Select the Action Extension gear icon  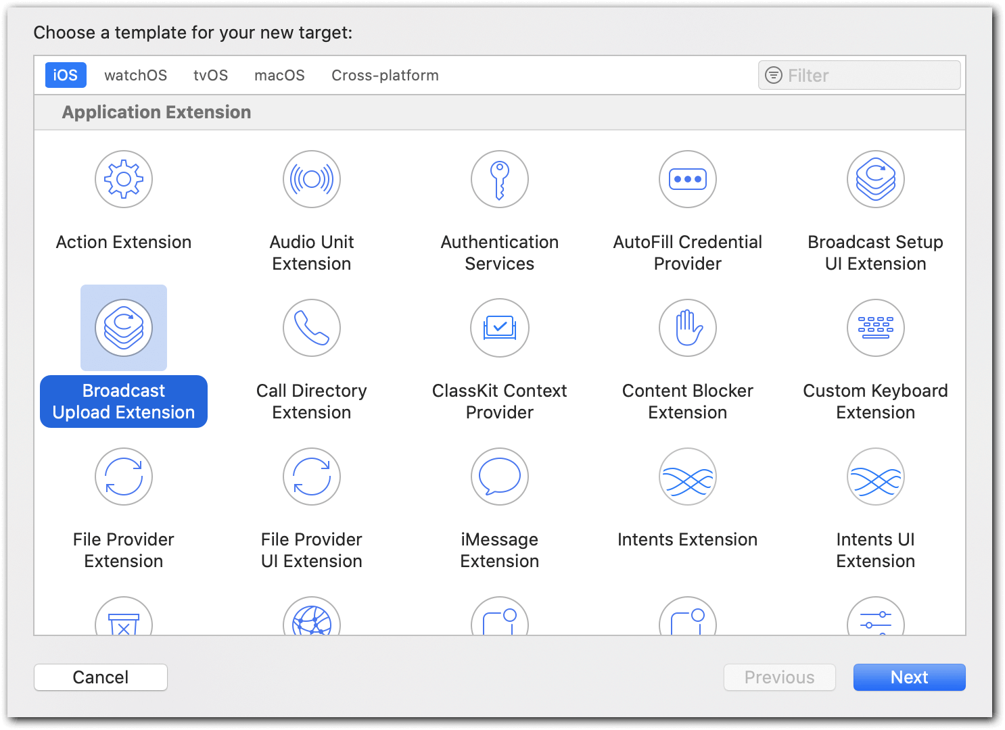point(124,179)
